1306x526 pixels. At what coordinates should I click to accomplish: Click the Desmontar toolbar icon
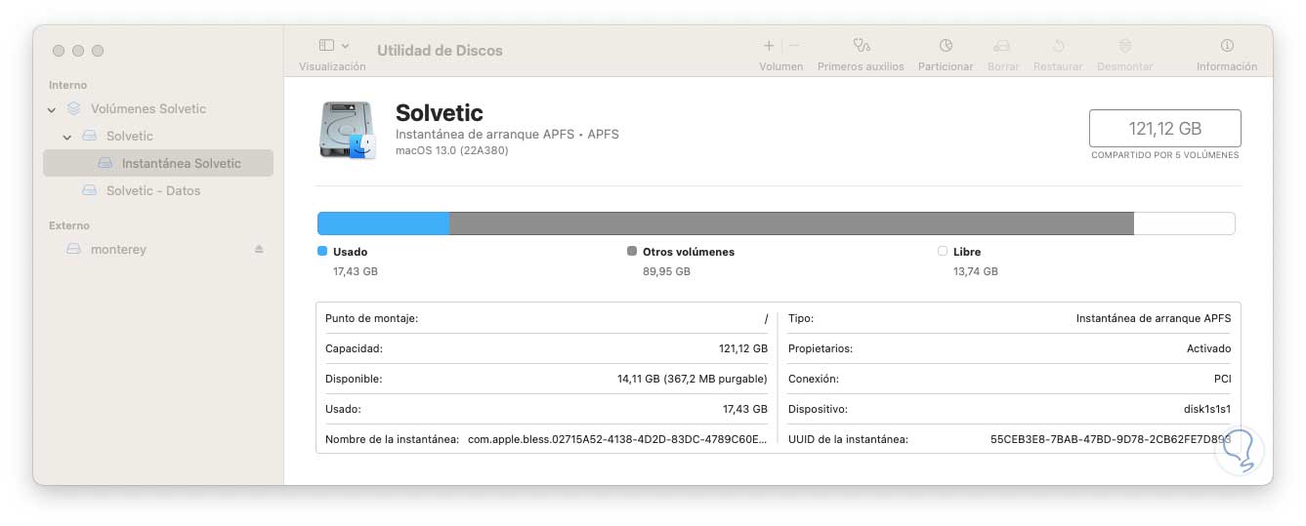(x=1125, y=46)
